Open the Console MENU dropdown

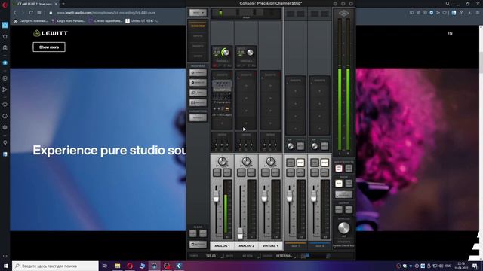[x=198, y=13]
